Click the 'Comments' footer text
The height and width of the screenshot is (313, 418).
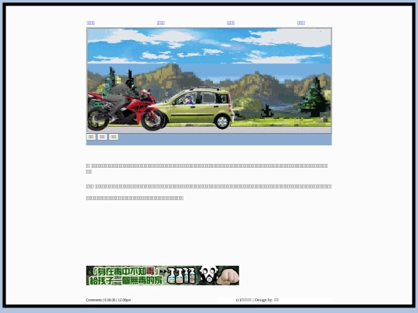(94, 300)
